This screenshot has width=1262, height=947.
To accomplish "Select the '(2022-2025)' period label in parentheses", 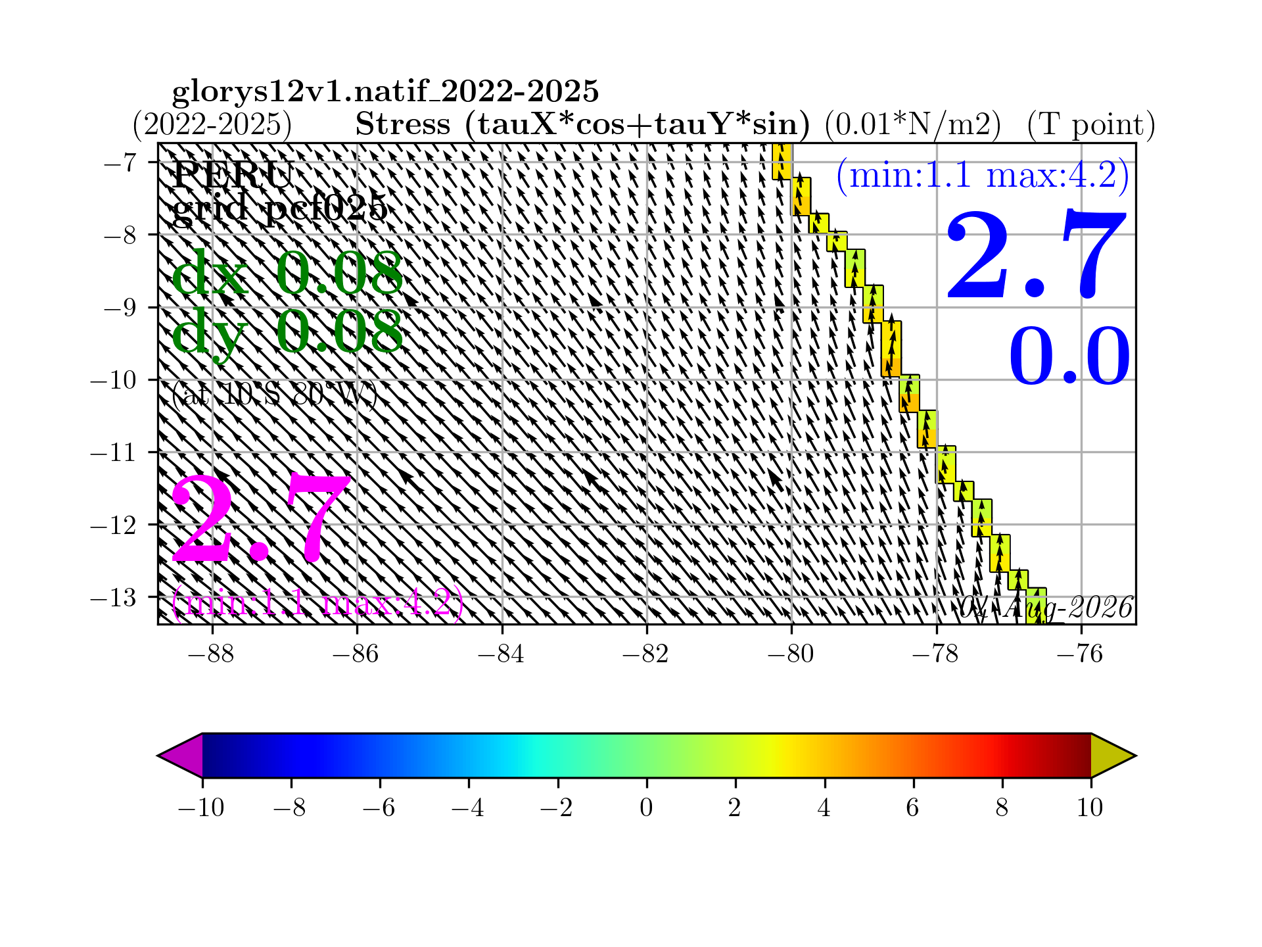I will pyautogui.click(x=212, y=124).
